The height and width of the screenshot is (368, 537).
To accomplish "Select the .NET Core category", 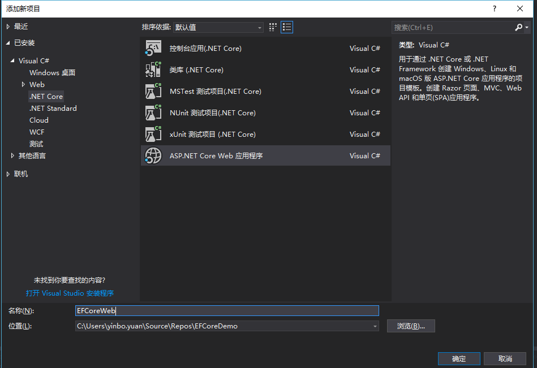I will click(x=46, y=97).
